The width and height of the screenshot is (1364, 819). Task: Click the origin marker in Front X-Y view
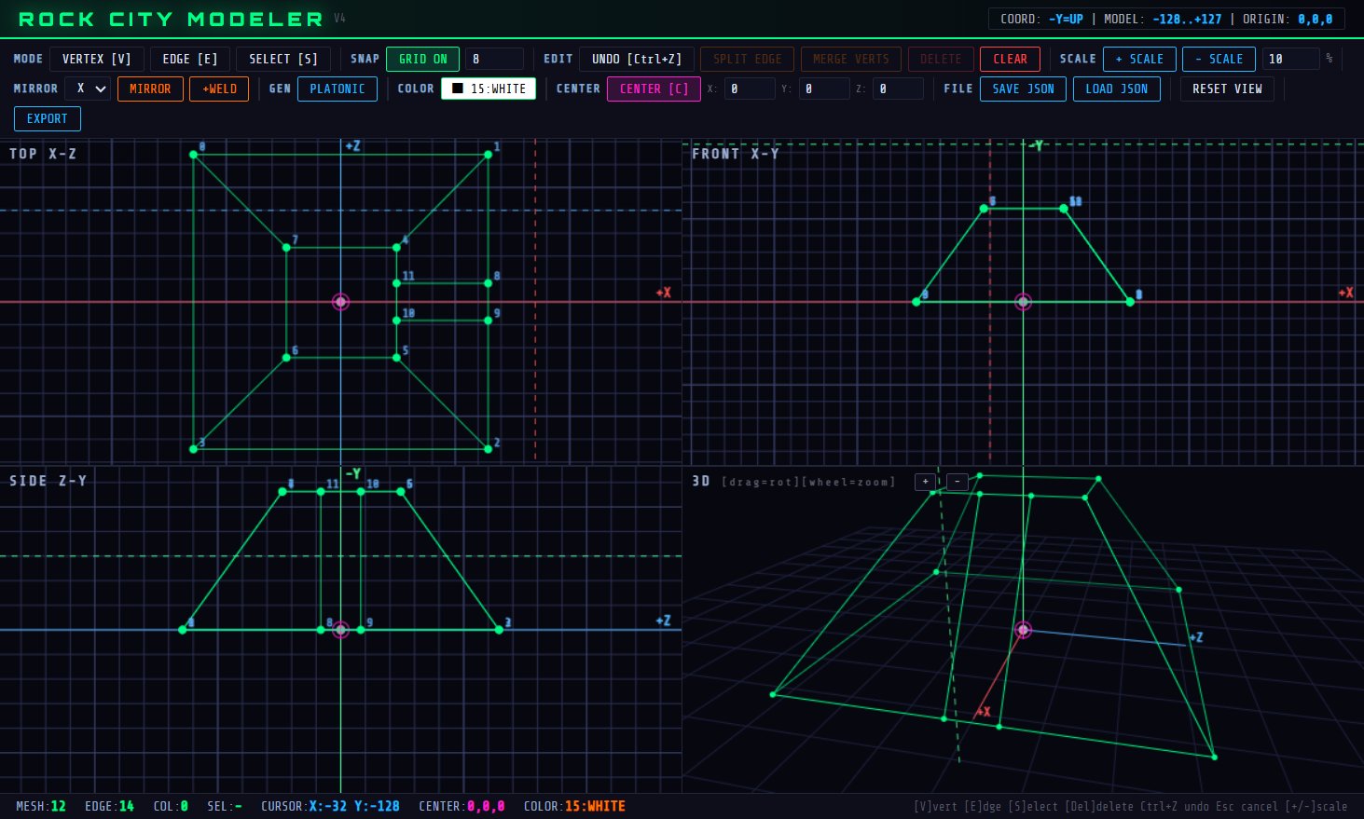1023,302
